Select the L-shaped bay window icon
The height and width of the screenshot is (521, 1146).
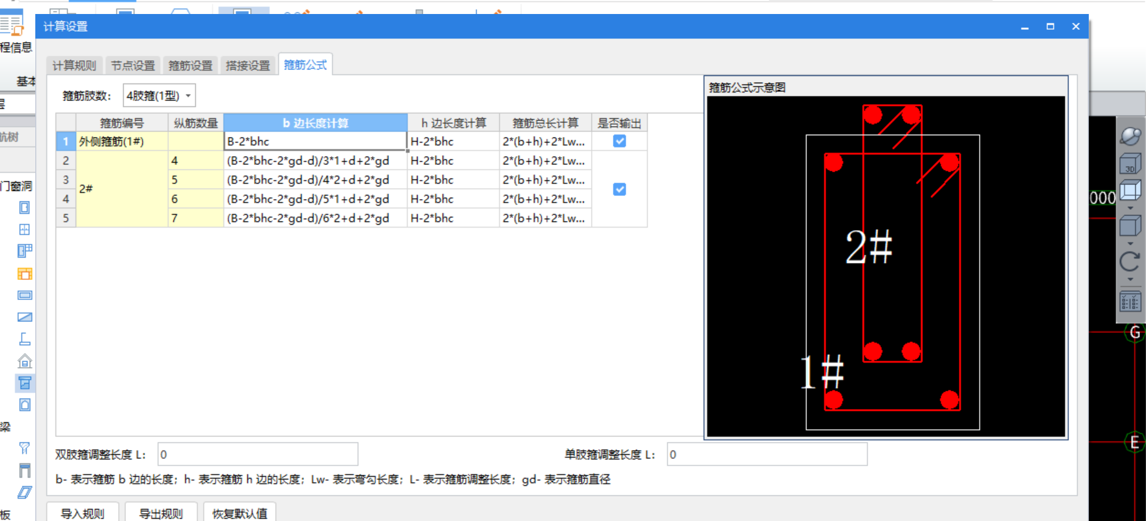tap(24, 339)
